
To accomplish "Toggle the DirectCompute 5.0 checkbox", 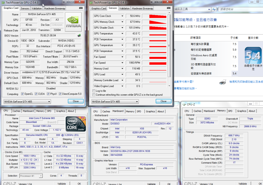I will [60, 94].
